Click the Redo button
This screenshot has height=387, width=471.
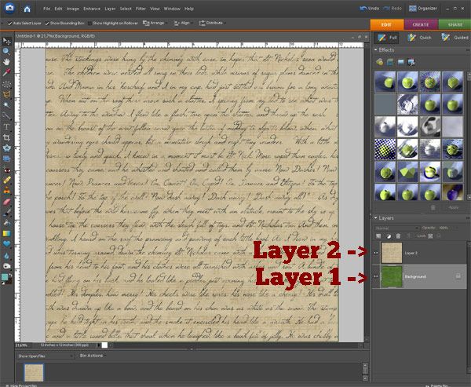[x=392, y=9]
